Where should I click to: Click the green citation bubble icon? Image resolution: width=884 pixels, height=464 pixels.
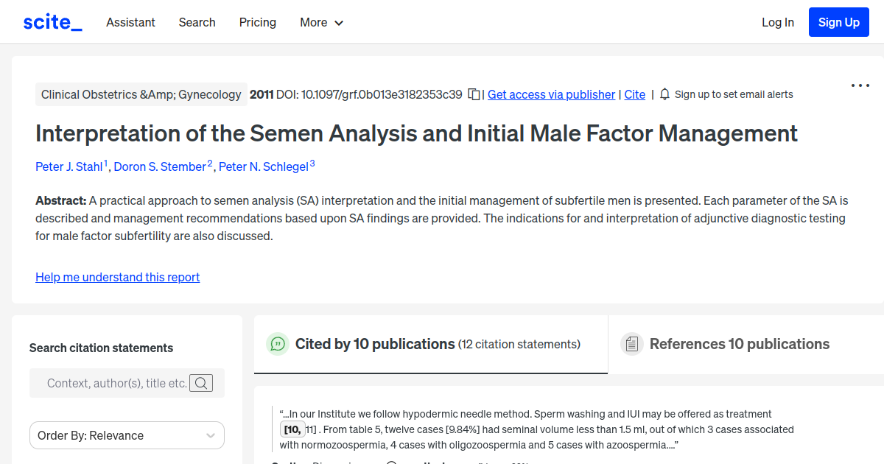[x=277, y=343]
